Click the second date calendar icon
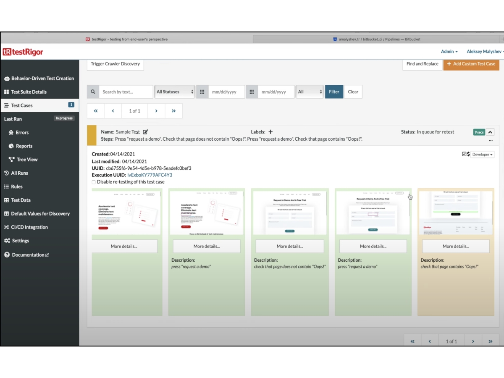The width and height of the screenshot is (504, 378). click(x=252, y=92)
